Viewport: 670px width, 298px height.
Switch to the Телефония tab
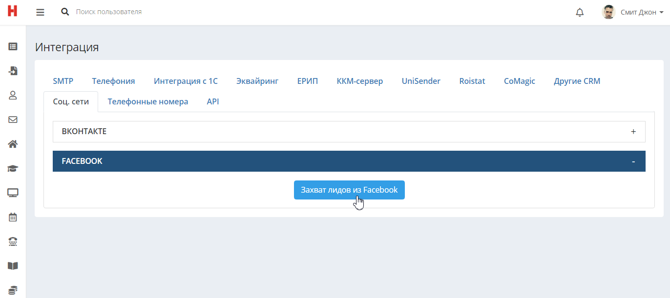113,81
